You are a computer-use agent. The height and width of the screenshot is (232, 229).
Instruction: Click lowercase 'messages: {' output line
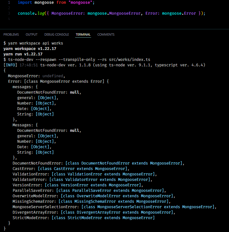point(25,87)
